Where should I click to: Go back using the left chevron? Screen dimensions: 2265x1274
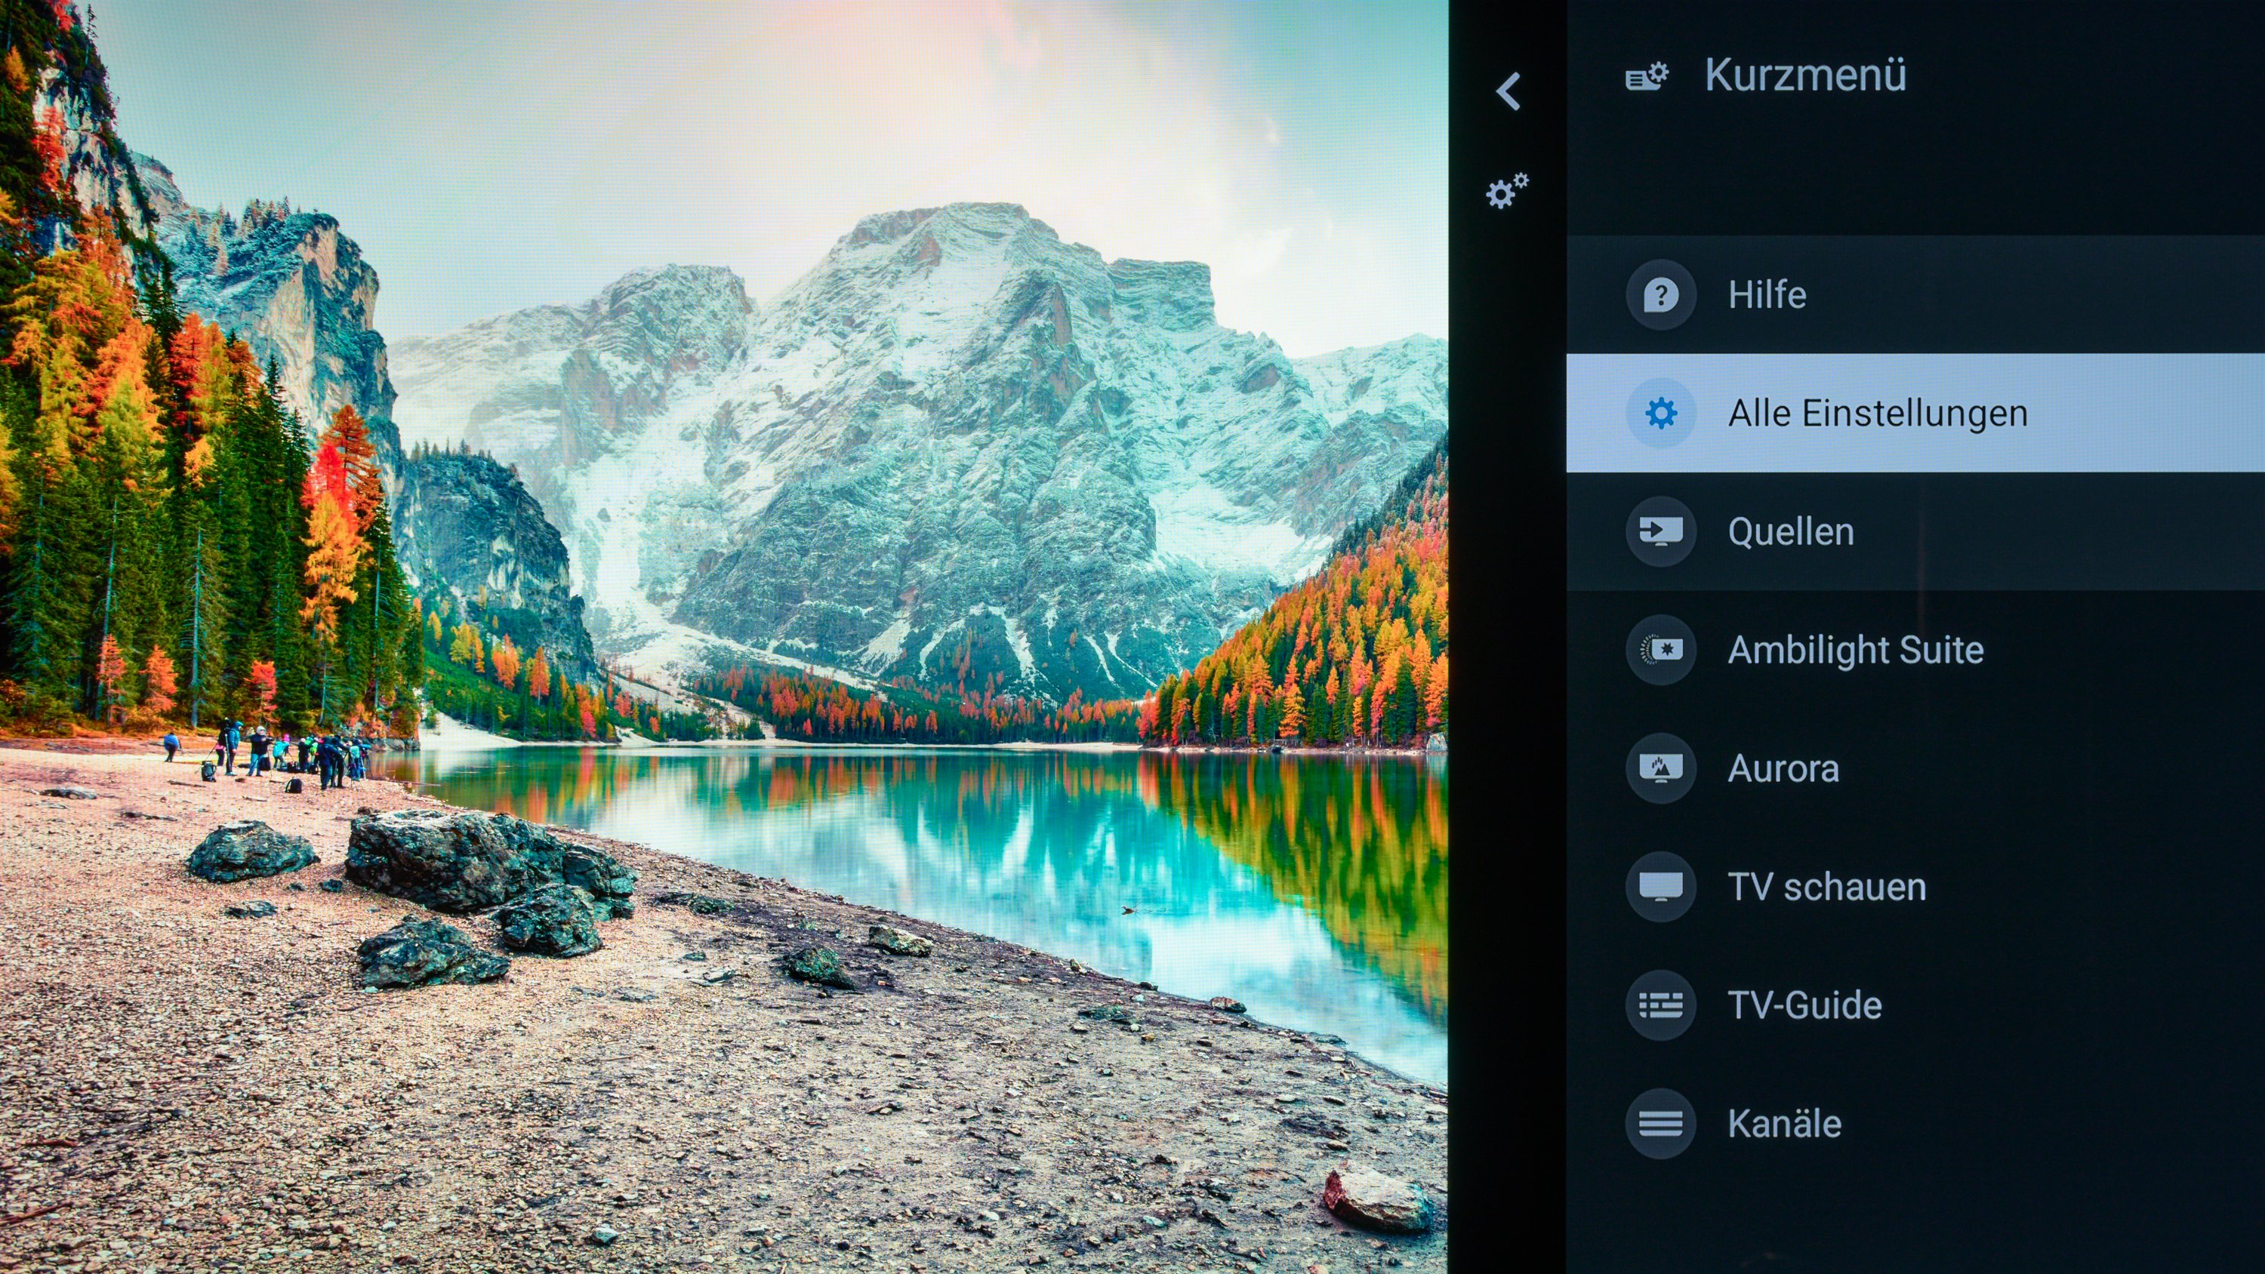coord(1508,91)
